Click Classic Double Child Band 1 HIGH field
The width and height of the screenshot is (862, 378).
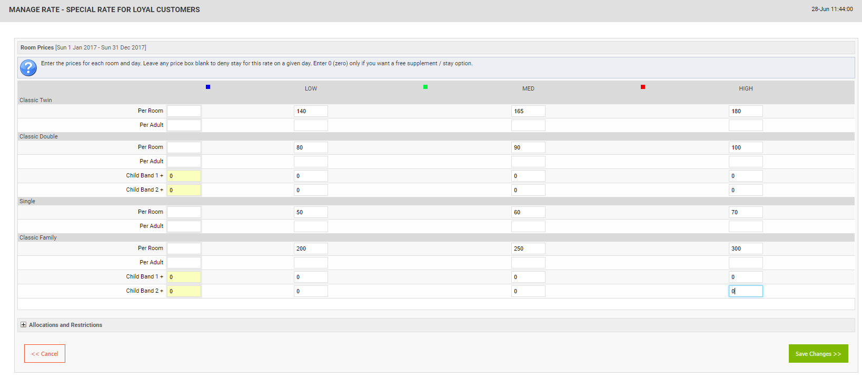tap(746, 176)
